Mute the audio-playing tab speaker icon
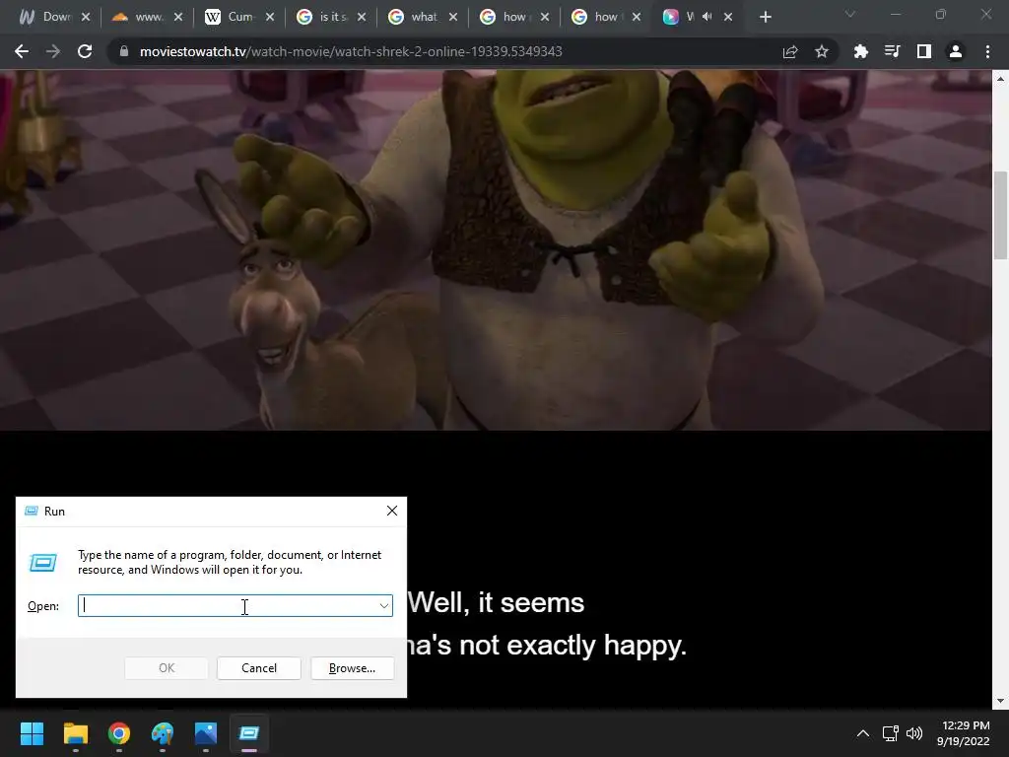The image size is (1009, 757). click(x=707, y=17)
